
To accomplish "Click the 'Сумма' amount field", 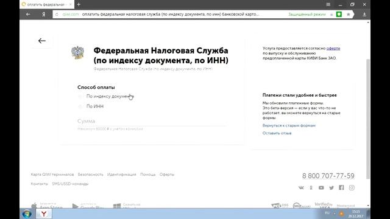I will point(152,121).
